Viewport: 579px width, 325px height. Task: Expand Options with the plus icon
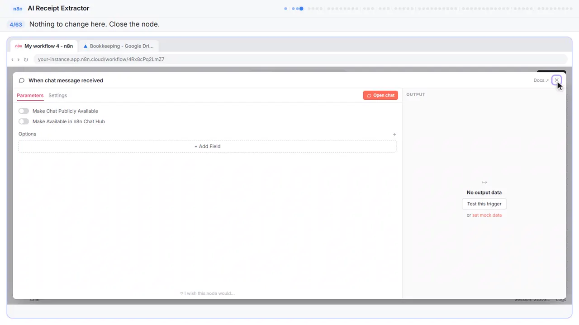click(x=394, y=134)
